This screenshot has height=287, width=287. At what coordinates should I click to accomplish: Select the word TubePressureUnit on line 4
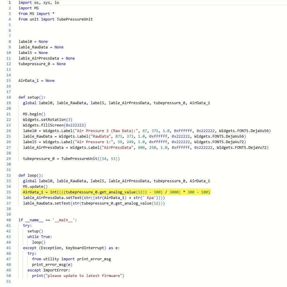point(75,19)
